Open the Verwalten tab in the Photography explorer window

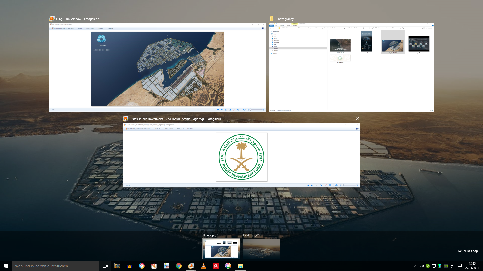click(x=295, y=26)
